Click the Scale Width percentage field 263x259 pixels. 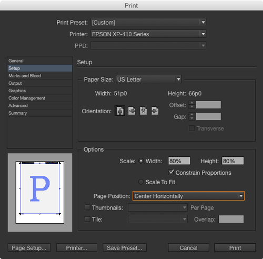pos(179,161)
